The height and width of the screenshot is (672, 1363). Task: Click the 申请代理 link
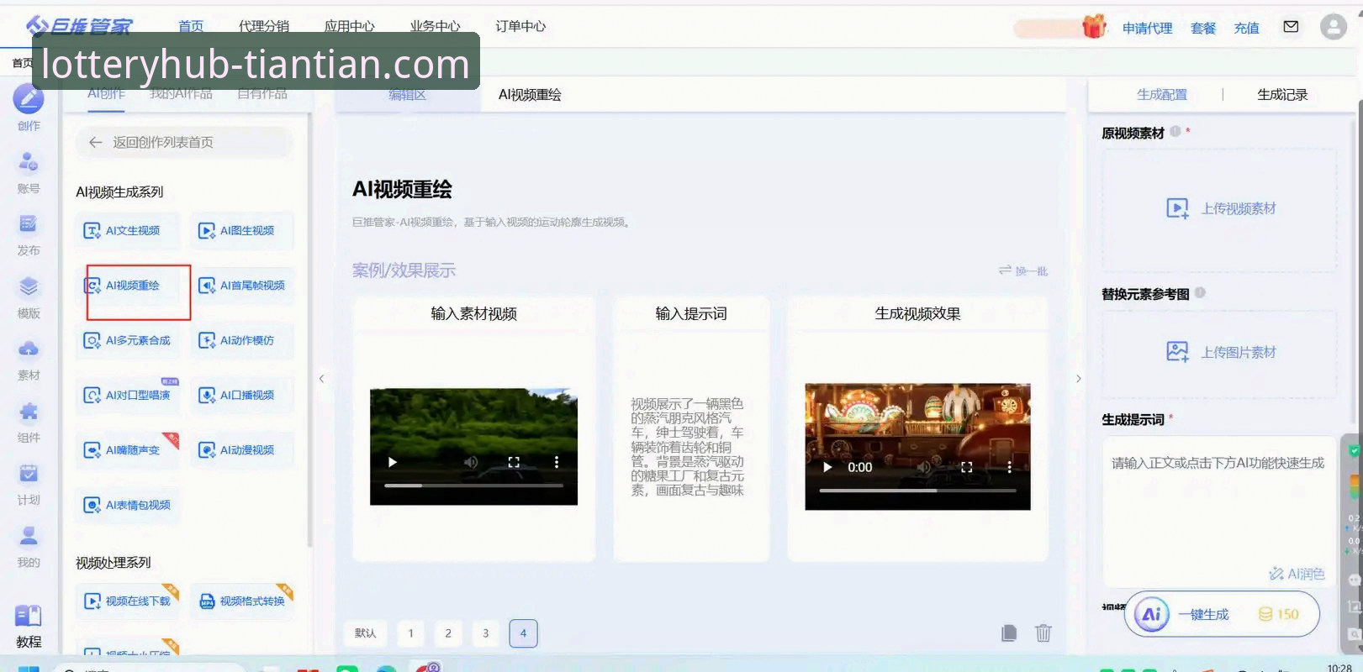click(1147, 28)
